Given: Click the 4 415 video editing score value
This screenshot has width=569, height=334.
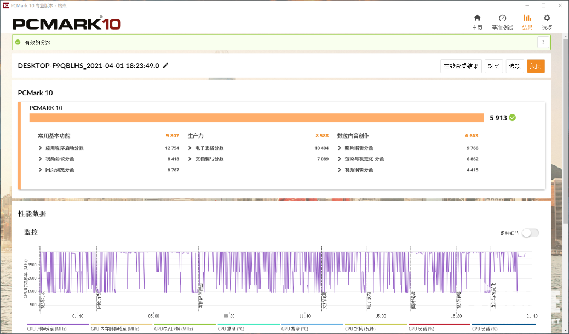Looking at the screenshot, I should 473,170.
